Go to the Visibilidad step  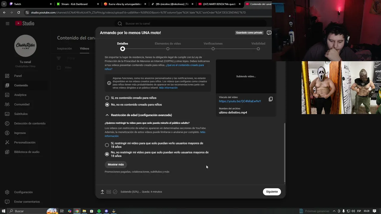[x=258, y=46]
